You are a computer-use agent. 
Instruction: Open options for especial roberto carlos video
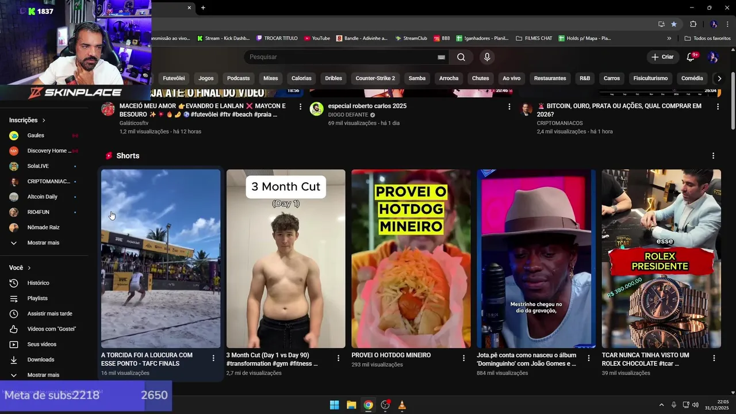coord(509,106)
